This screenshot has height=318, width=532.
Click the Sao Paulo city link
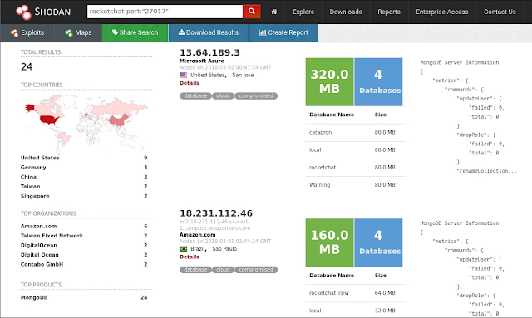224,249
